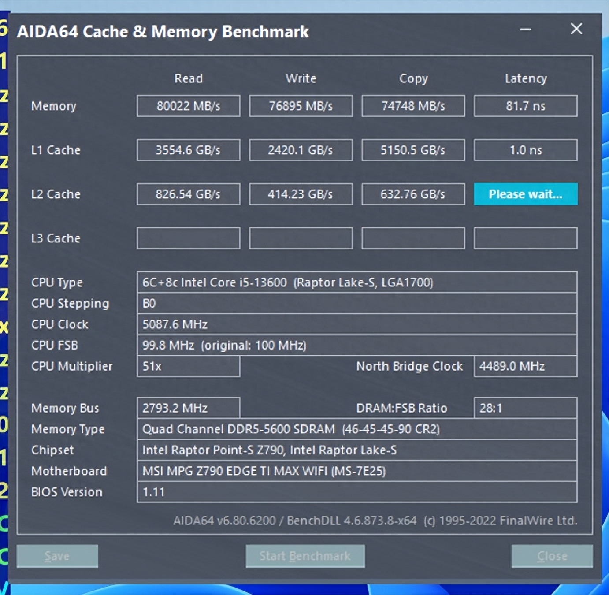Click the BIOS Version value 1.11
This screenshot has width=609, height=595.
pos(357,492)
